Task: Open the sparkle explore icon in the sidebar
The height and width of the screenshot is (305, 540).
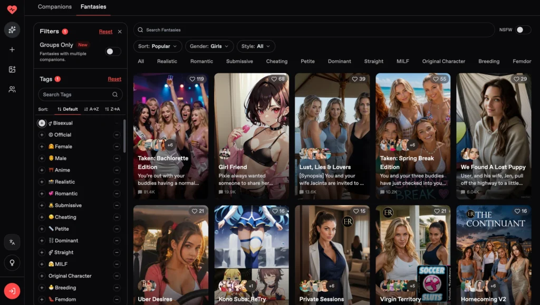Action: [12, 30]
